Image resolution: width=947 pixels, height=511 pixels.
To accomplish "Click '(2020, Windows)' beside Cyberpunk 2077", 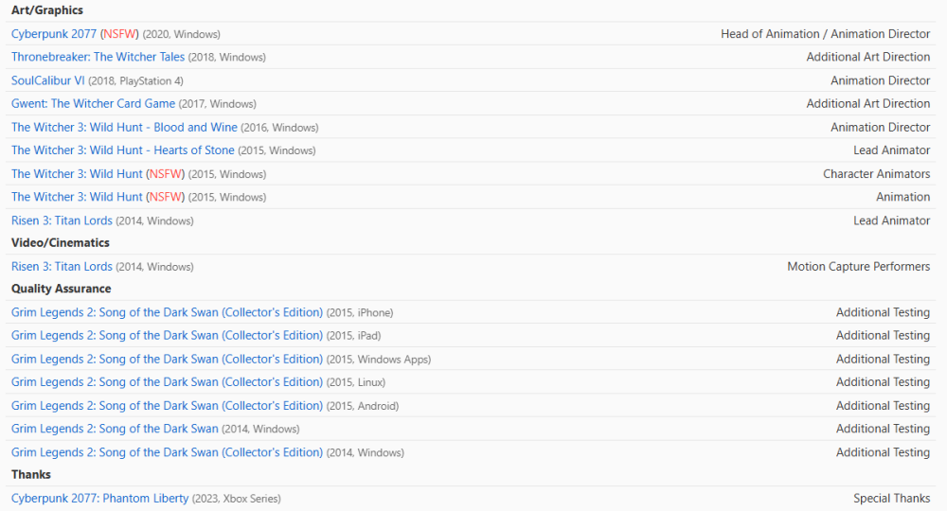I will 181,35.
